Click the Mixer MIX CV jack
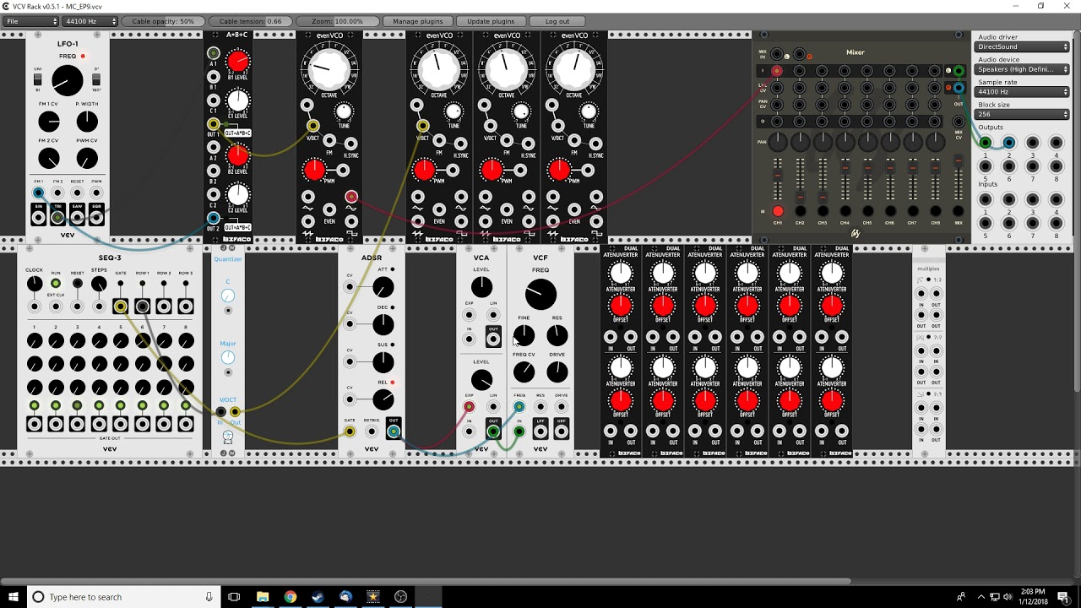 (959, 122)
